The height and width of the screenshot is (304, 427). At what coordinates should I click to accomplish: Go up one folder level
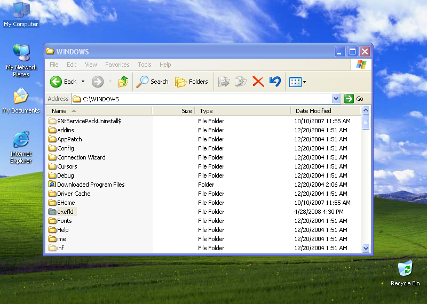click(123, 82)
